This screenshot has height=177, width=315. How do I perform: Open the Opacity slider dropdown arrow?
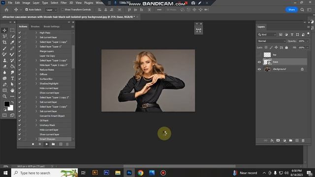(307, 41)
